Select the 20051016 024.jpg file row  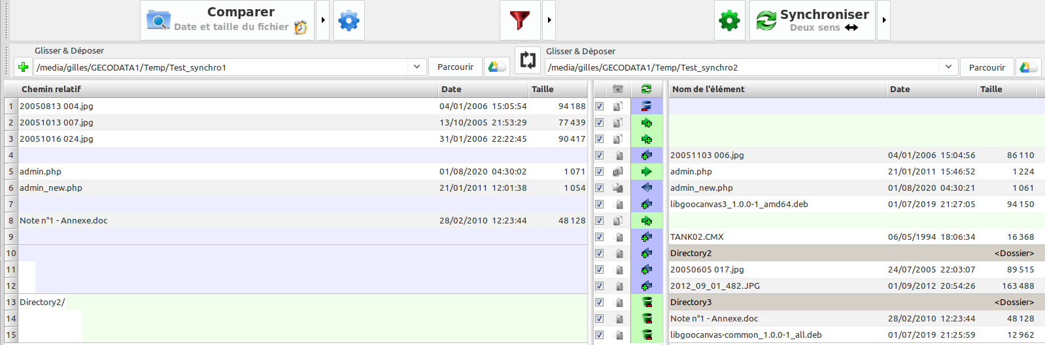[303, 139]
